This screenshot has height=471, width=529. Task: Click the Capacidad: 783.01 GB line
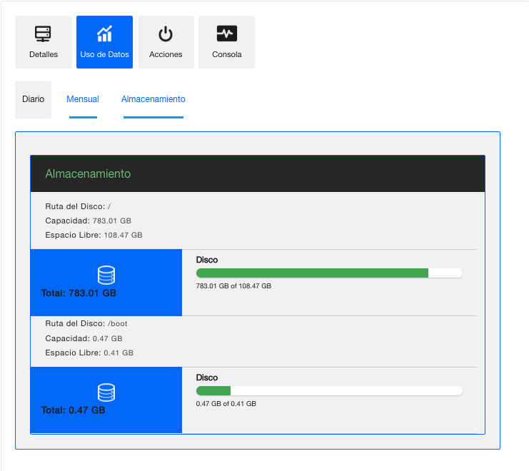tap(88, 221)
